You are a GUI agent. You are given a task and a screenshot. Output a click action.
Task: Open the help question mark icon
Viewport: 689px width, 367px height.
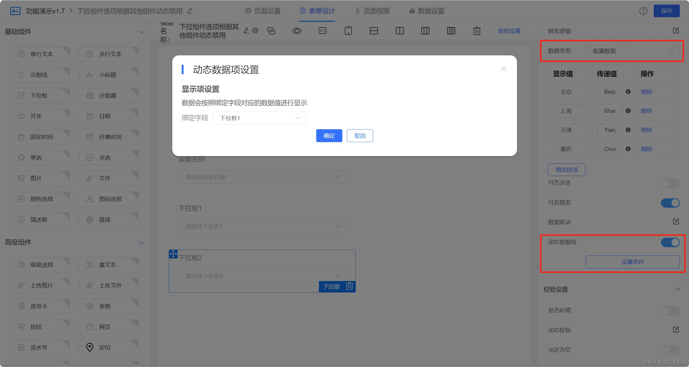point(643,11)
